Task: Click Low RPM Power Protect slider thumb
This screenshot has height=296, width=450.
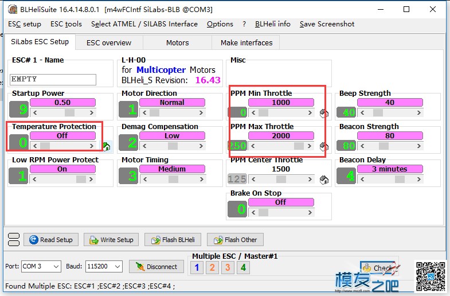Action: [x=81, y=180]
